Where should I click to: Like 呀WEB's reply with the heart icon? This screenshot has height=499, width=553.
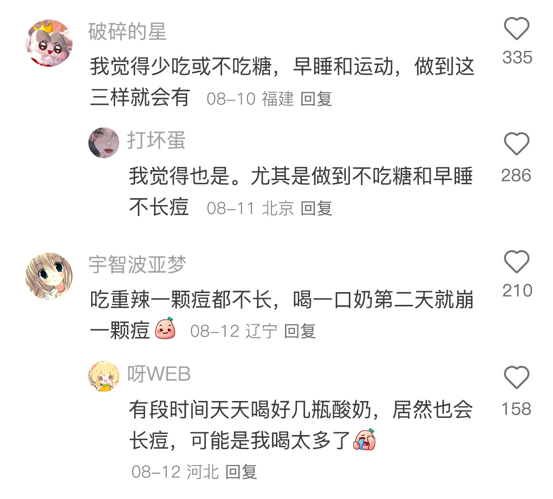[517, 377]
